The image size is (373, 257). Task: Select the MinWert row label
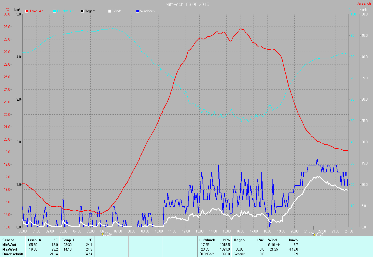click(9, 245)
